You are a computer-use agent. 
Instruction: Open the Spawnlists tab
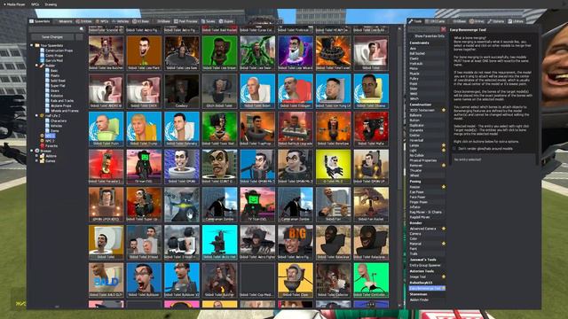point(40,21)
